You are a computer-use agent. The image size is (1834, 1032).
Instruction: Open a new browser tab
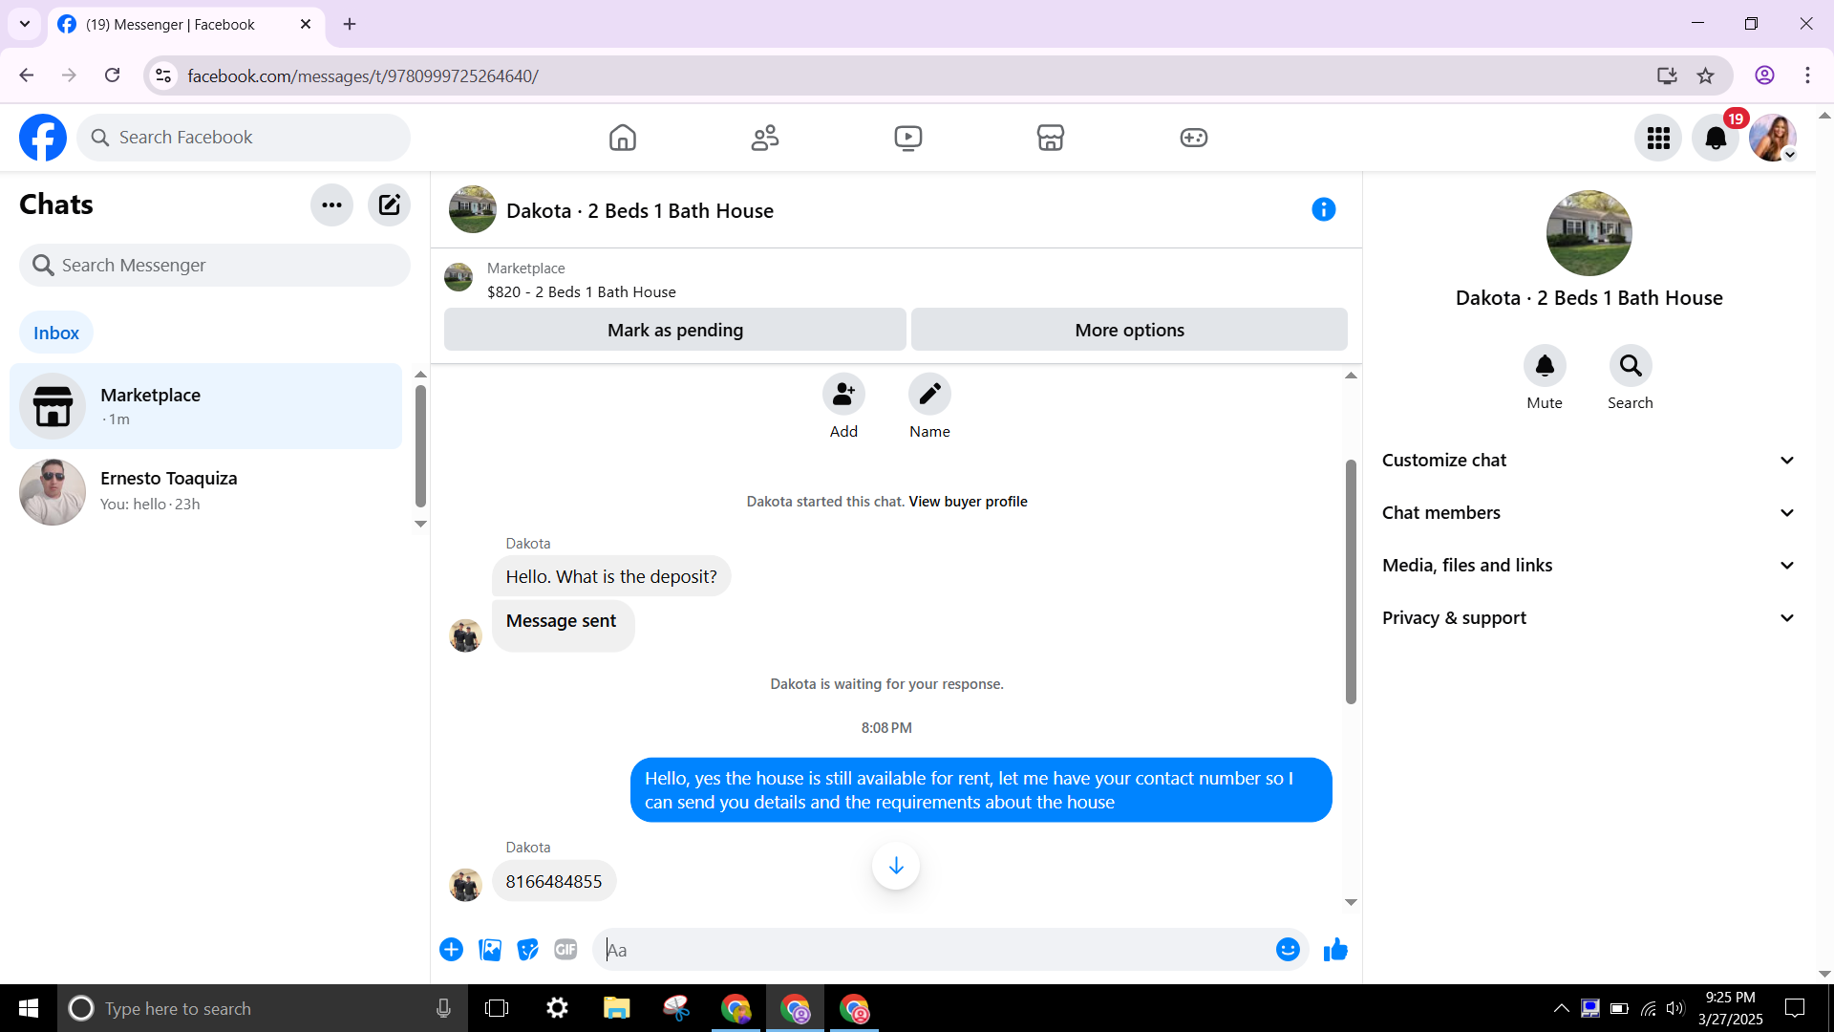(350, 25)
